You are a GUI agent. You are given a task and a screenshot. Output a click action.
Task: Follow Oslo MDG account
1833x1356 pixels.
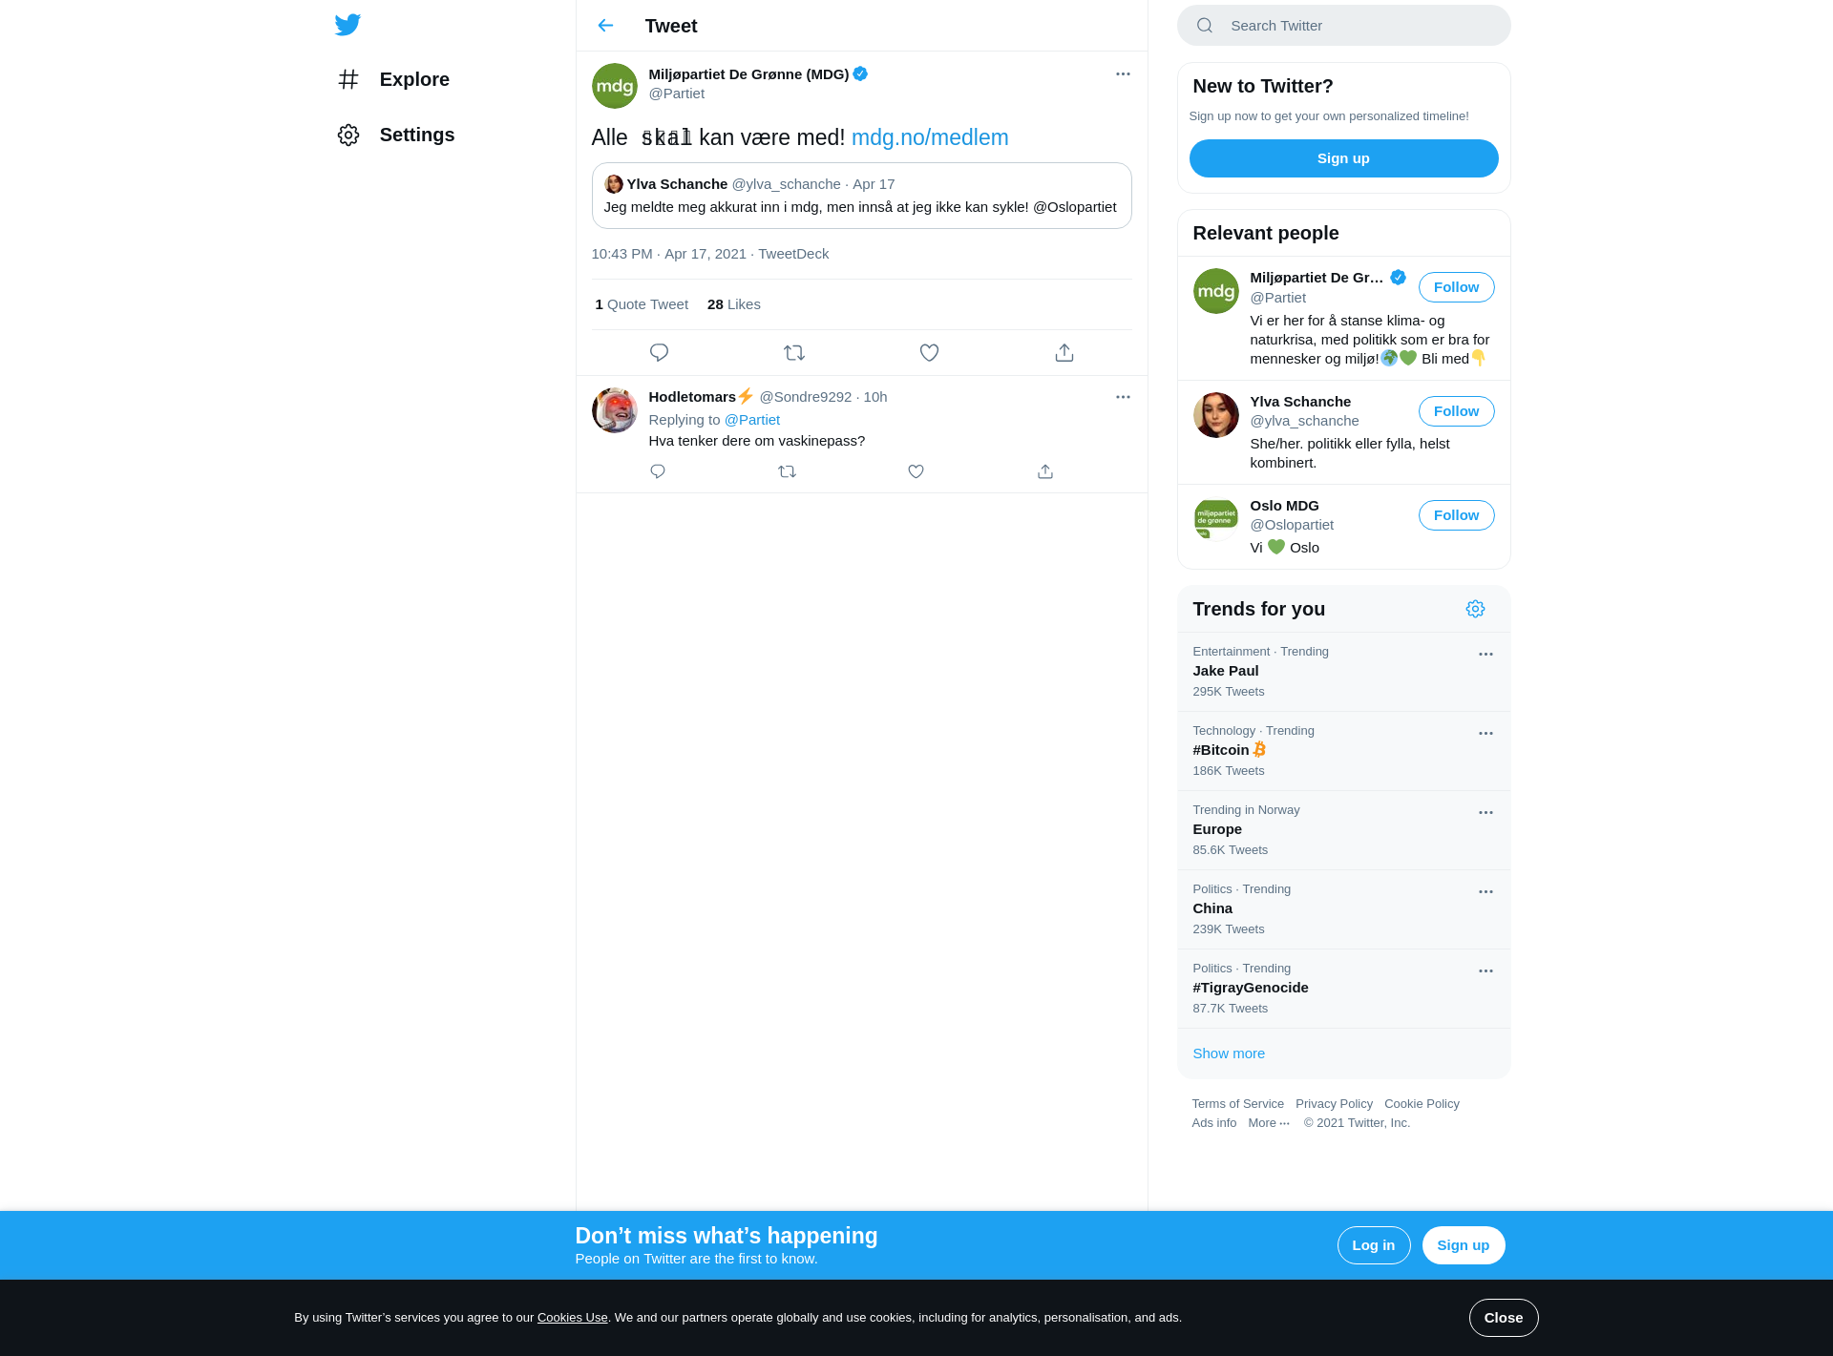click(1456, 515)
